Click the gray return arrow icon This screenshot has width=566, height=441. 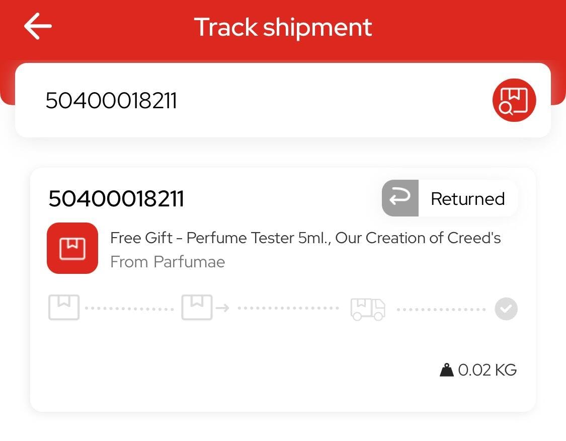click(400, 198)
